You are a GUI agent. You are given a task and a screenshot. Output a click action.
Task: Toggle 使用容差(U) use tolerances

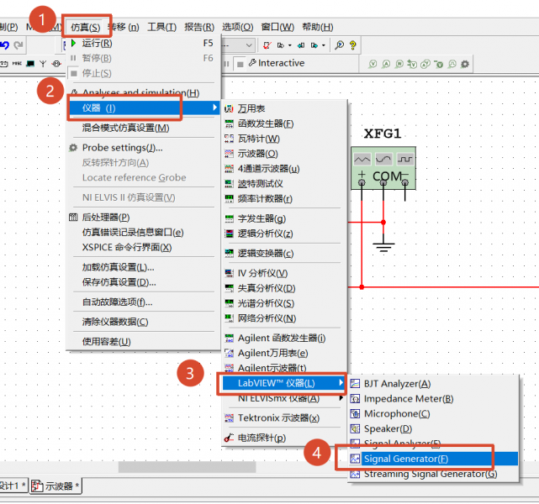(142, 342)
